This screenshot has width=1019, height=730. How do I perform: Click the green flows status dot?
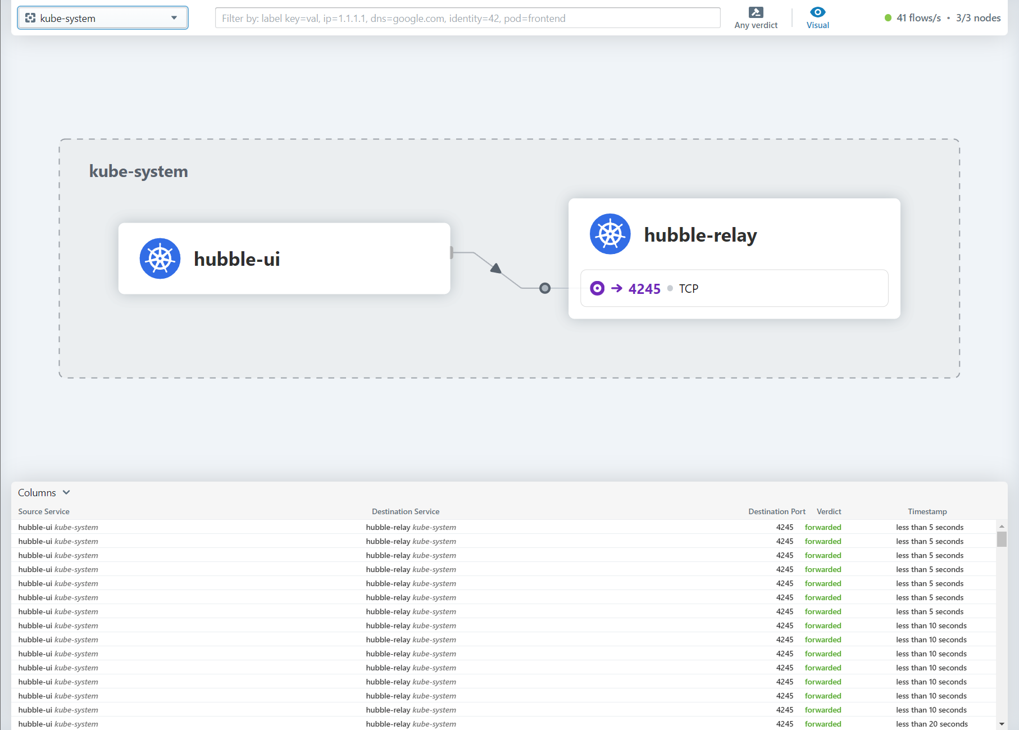[x=888, y=18]
